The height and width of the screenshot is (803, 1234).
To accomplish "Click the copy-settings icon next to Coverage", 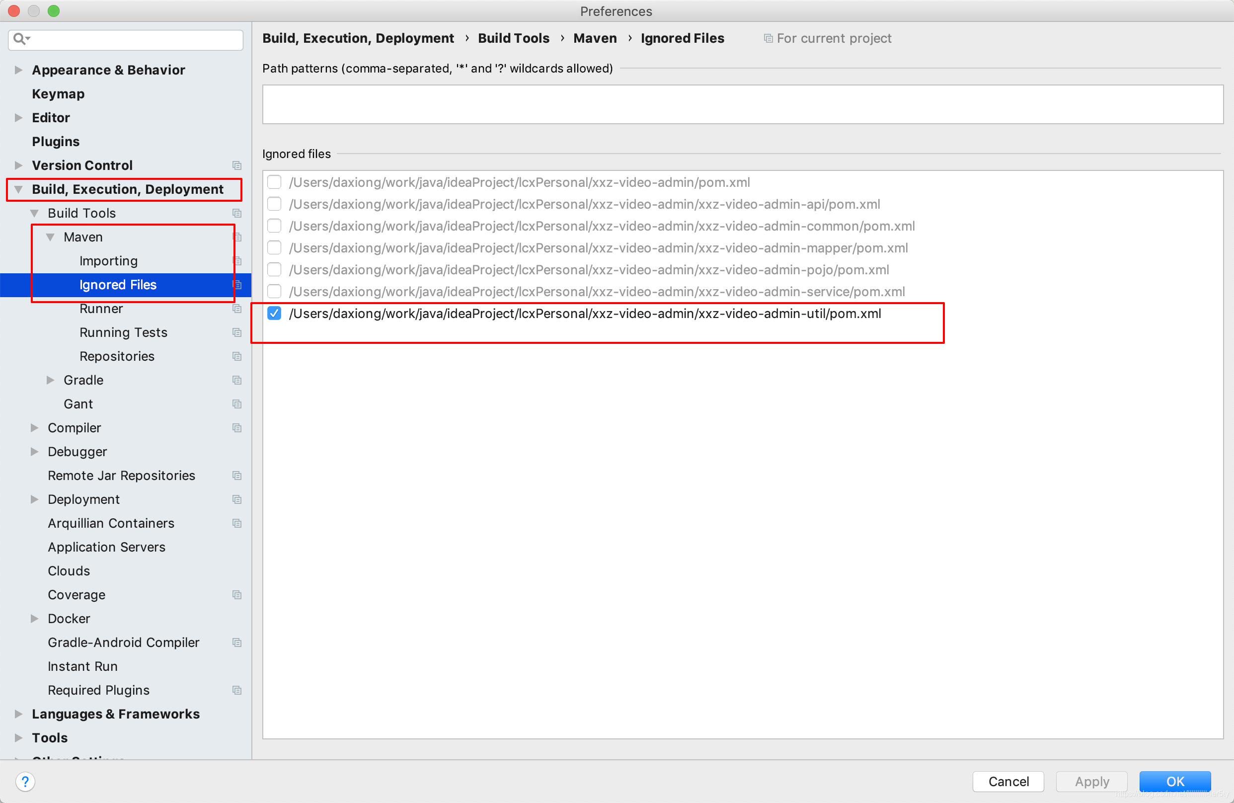I will click(237, 595).
